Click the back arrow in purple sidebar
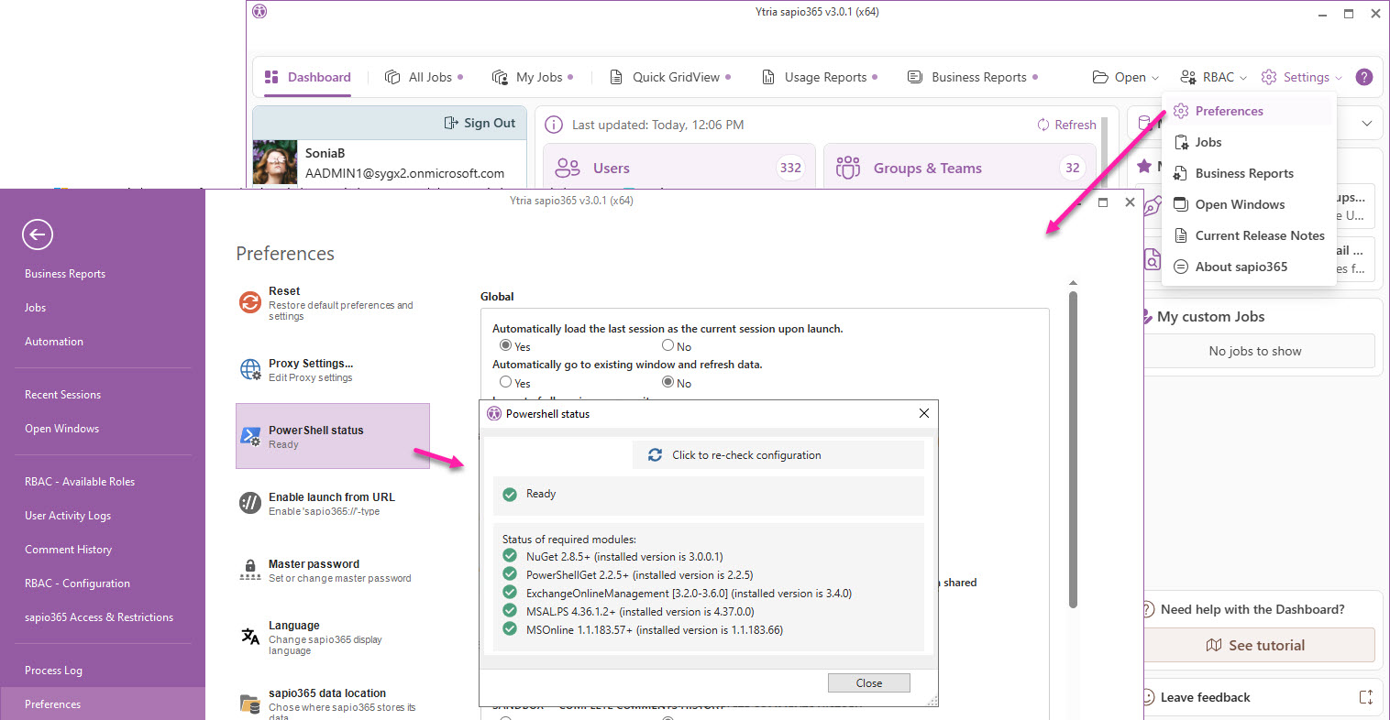 tap(38, 235)
